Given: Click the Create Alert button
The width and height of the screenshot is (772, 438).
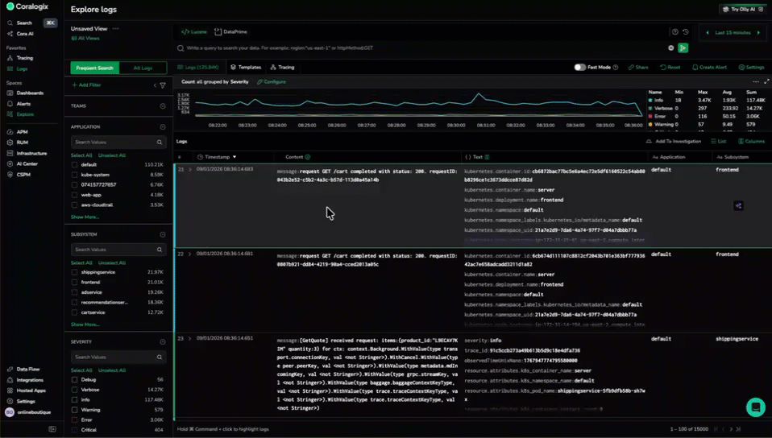Looking at the screenshot, I should point(709,68).
